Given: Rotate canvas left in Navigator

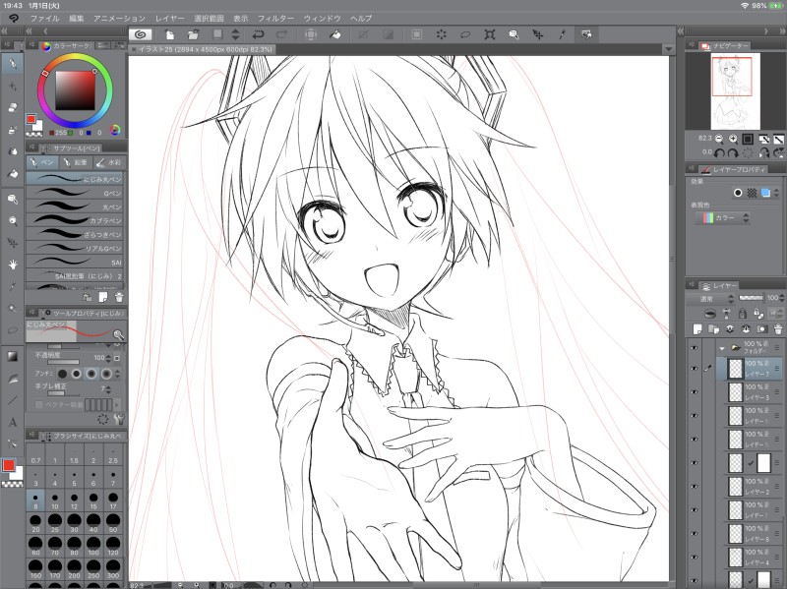Looking at the screenshot, I should (x=719, y=152).
